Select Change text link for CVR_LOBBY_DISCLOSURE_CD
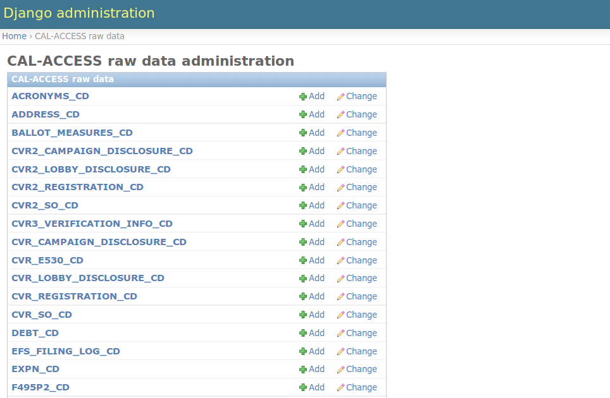The height and width of the screenshot is (398, 610). (361, 278)
